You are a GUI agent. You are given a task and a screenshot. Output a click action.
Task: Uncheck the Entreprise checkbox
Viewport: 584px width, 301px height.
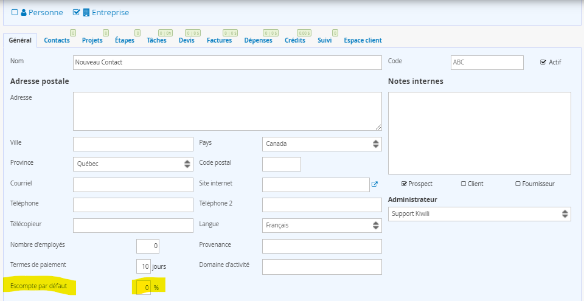76,12
